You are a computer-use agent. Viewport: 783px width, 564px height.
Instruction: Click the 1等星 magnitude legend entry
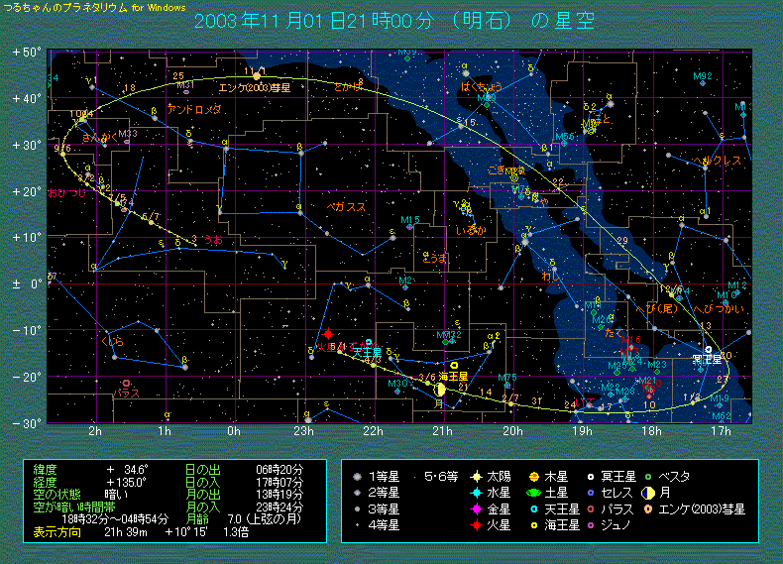point(377,477)
